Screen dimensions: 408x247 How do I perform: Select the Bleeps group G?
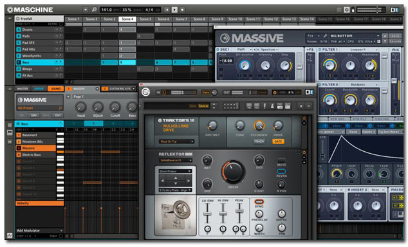[39, 69]
